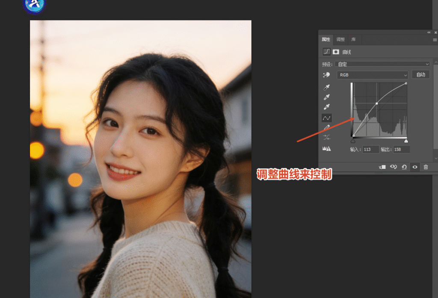Pick the gray point eyedropper

coord(327,97)
